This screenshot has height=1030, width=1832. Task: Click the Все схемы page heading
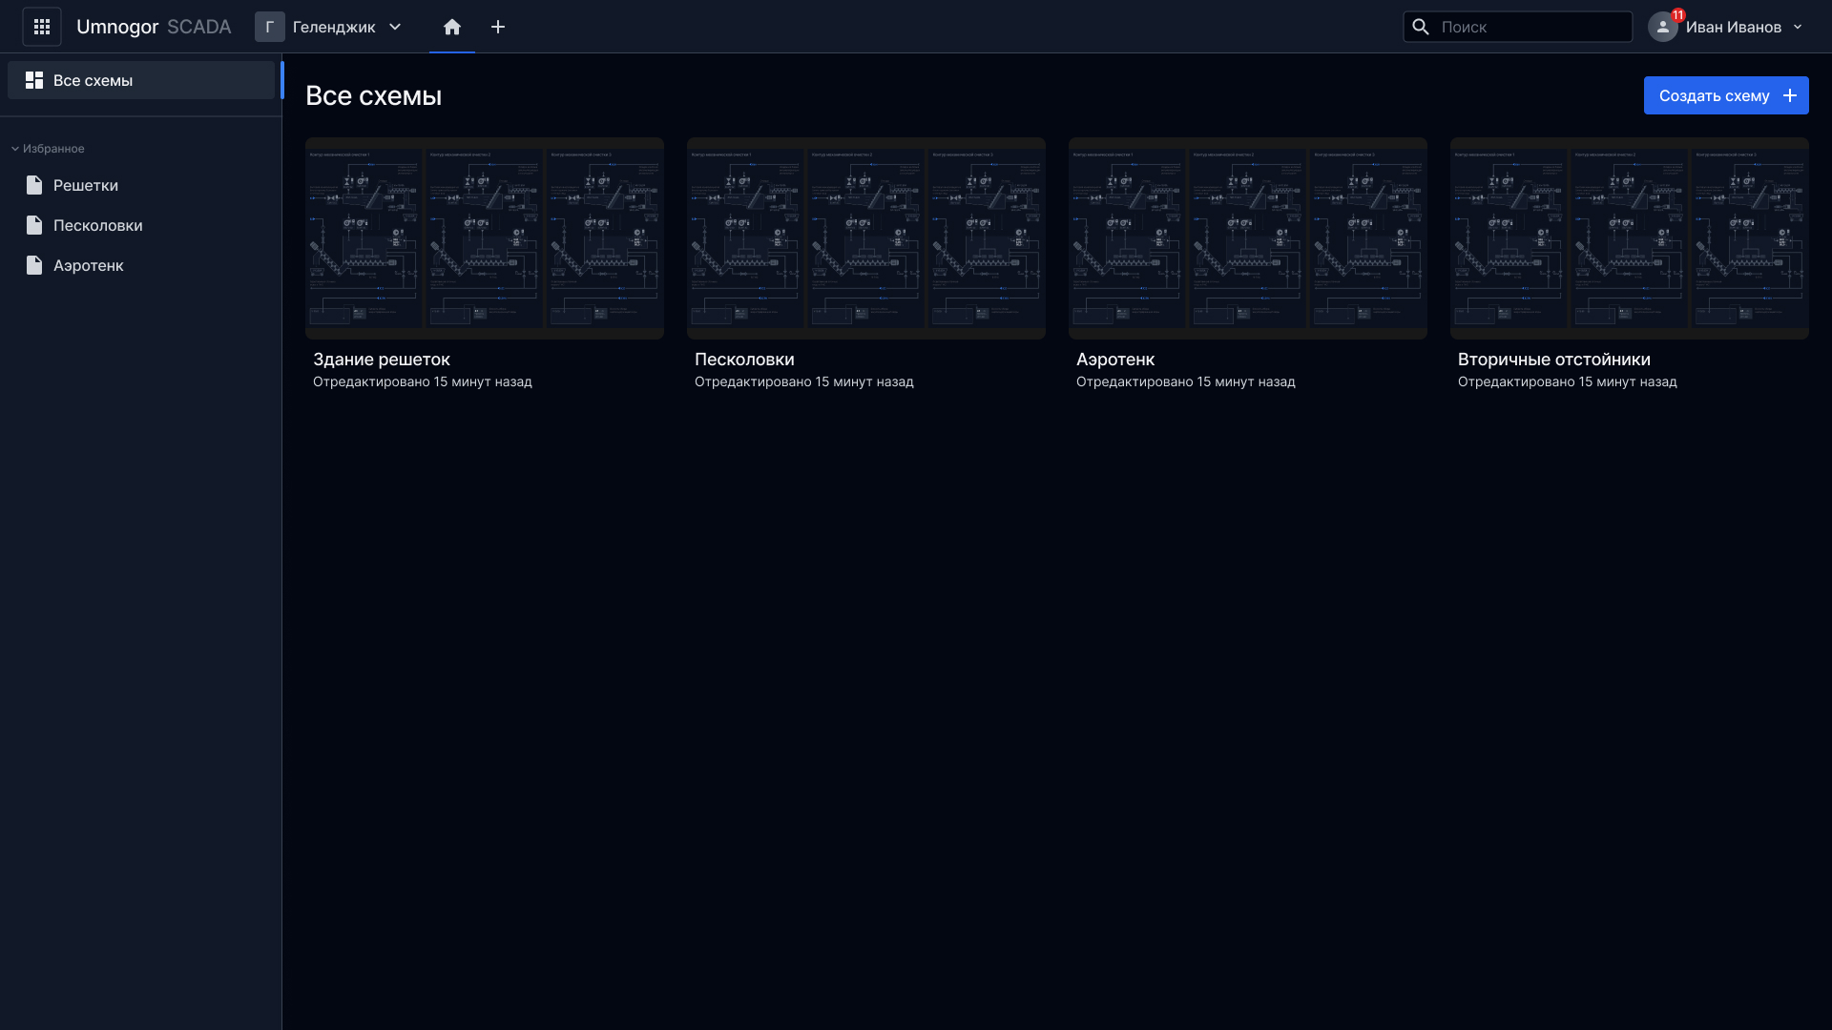[374, 95]
